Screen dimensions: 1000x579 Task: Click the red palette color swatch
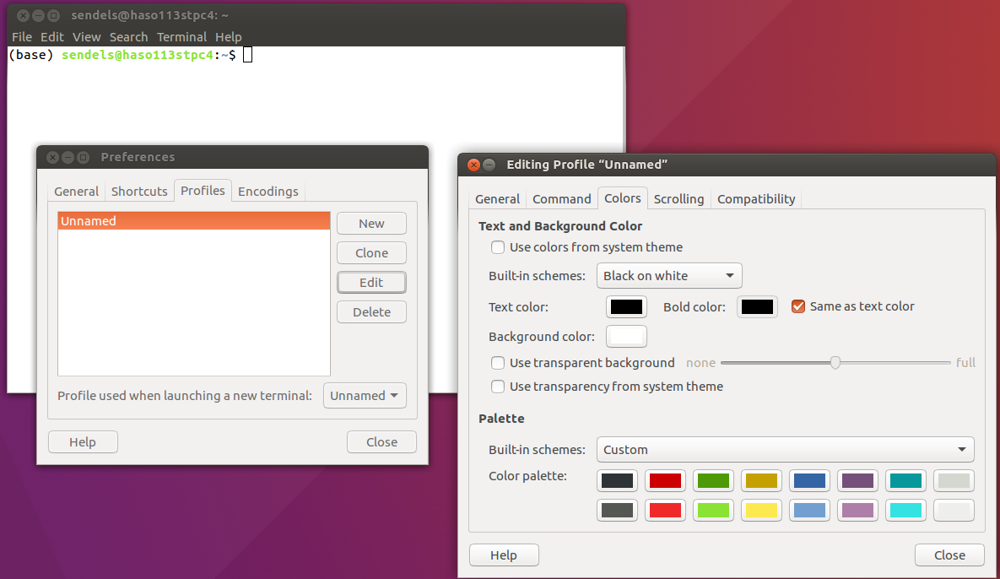point(665,481)
